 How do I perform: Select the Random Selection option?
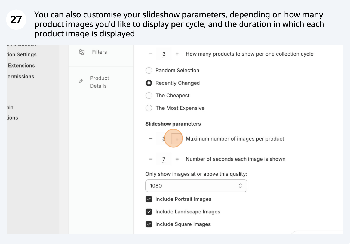pyautogui.click(x=149, y=71)
